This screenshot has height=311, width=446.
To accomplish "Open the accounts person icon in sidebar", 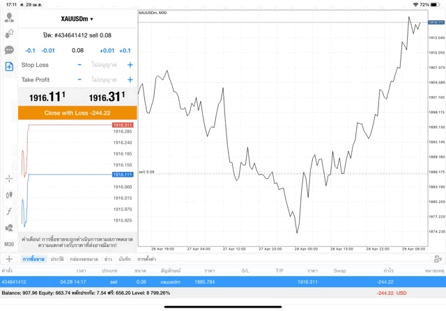I will pyautogui.click(x=9, y=17).
